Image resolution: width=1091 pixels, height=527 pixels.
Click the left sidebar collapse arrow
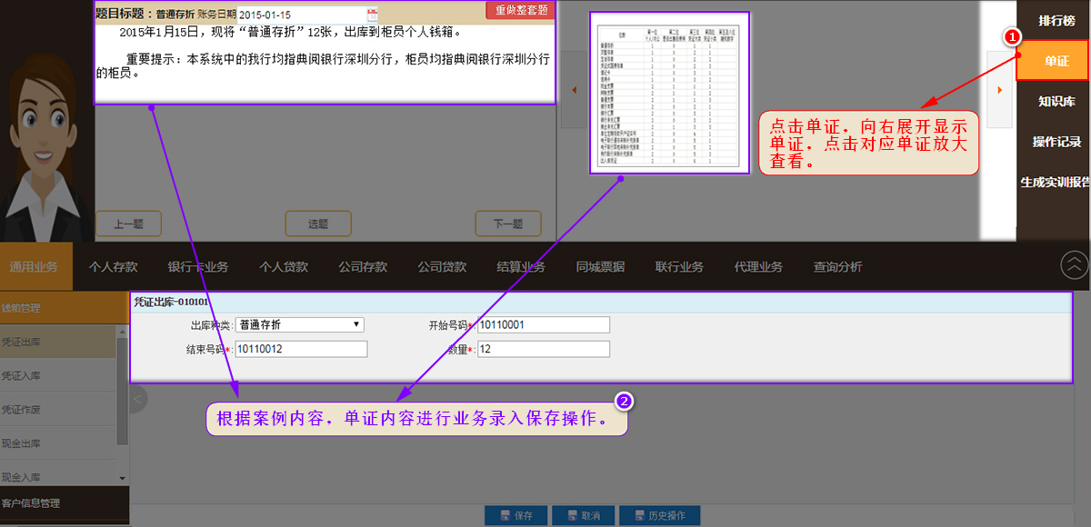click(138, 398)
